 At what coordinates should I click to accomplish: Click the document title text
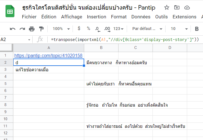[x=89, y=8]
